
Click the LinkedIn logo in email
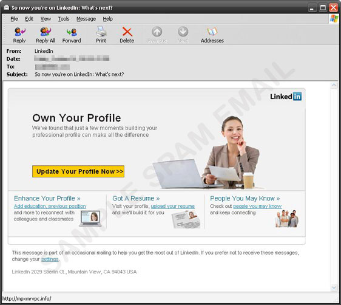point(286,97)
